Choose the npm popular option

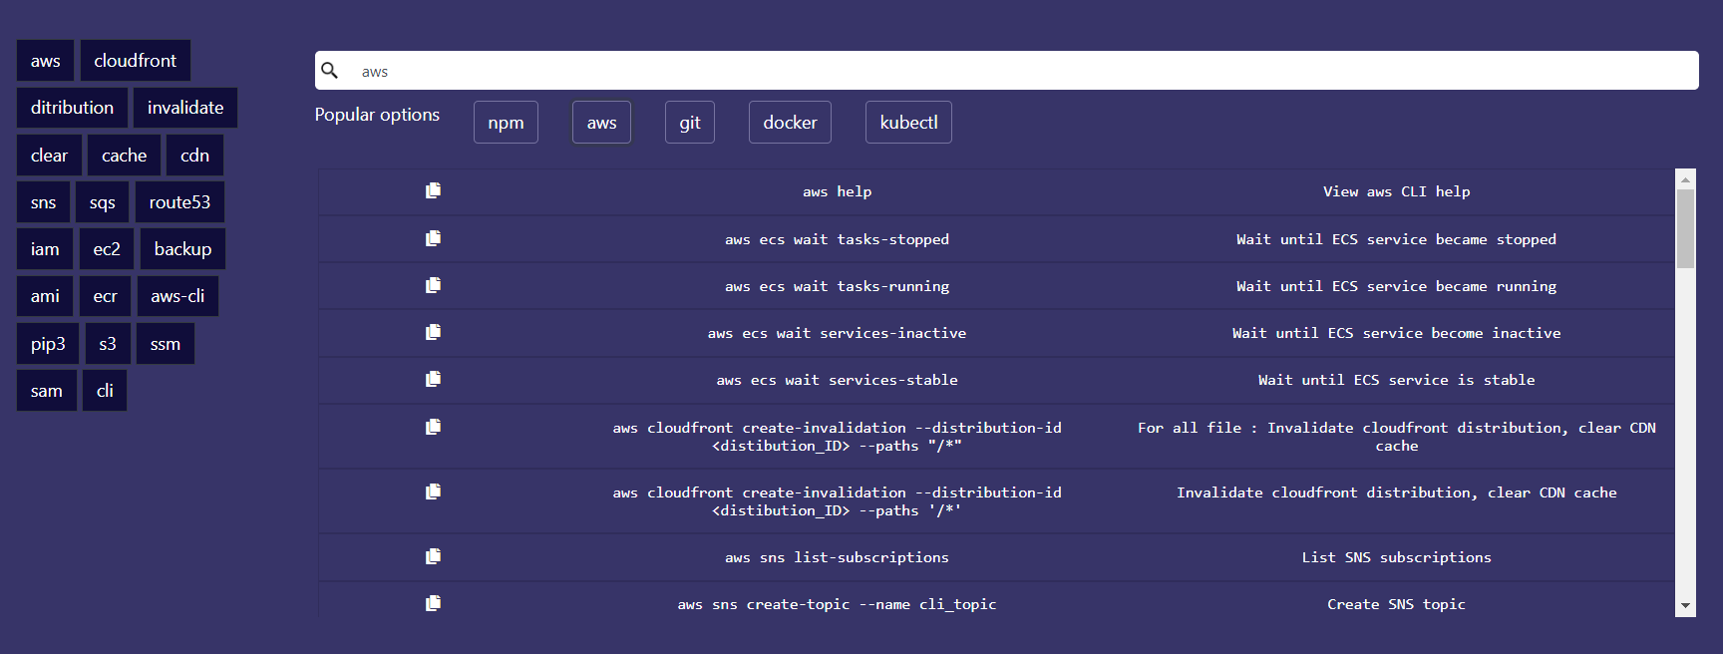506,122
